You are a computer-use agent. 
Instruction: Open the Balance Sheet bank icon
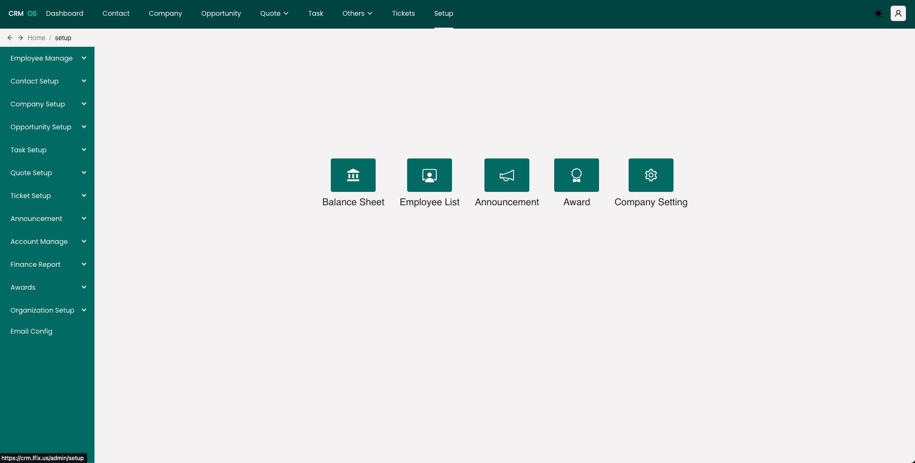coord(353,175)
